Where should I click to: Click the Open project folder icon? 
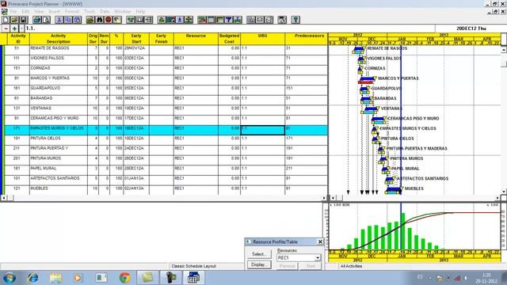point(14,20)
